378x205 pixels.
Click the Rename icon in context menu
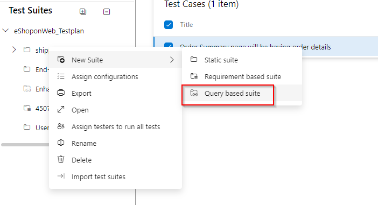tap(61, 143)
